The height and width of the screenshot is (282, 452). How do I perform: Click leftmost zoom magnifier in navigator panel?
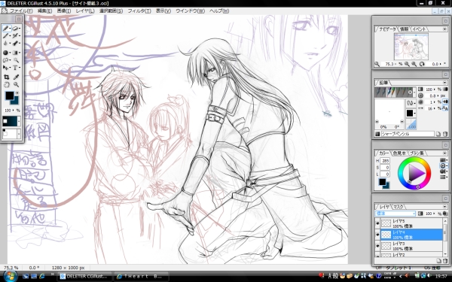point(377,64)
